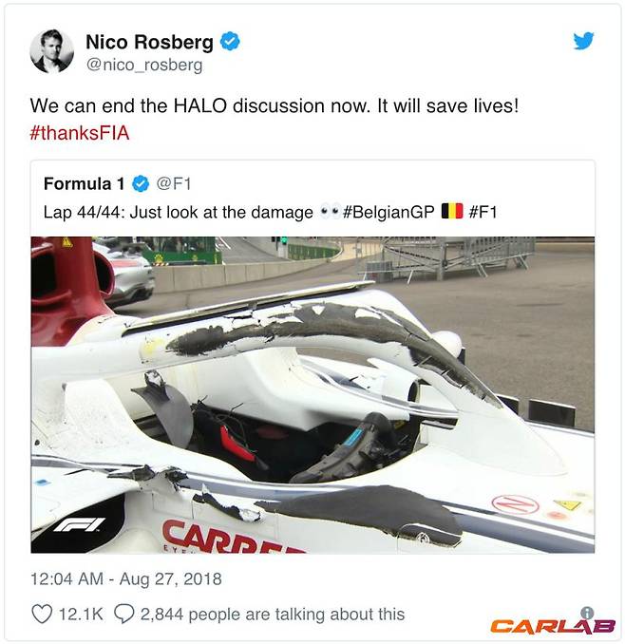This screenshot has height=644, width=625.
Task: Click the Nico Rosberg display name
Action: coord(149,42)
